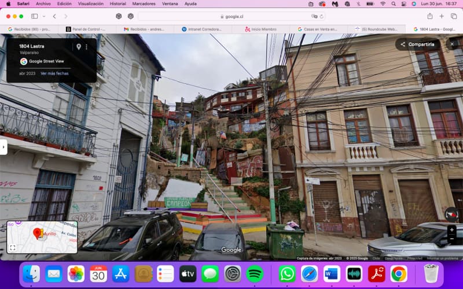Open the Archivo menu
This screenshot has height=289, width=463.
(x=43, y=4)
